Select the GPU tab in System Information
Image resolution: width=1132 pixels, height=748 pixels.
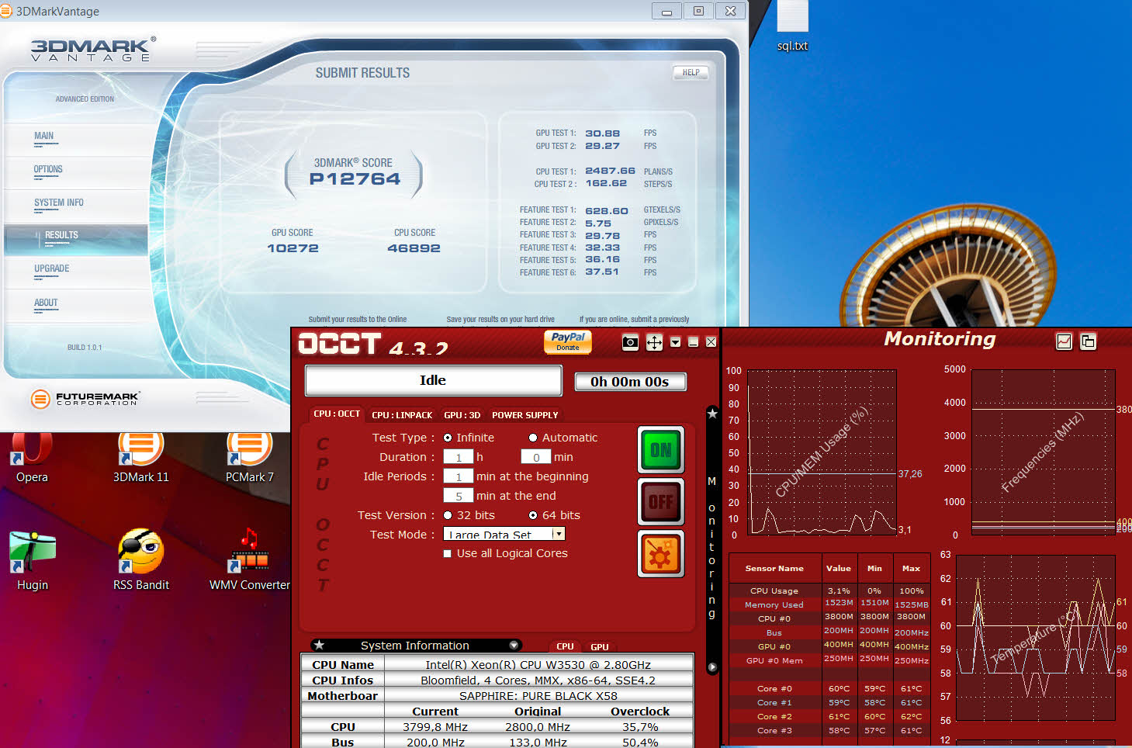tap(600, 646)
